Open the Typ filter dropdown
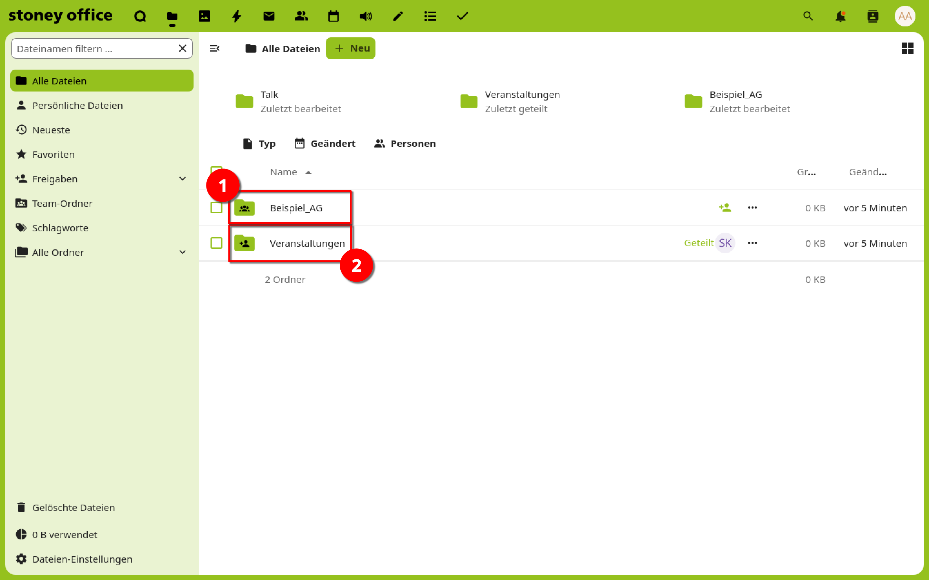 [259, 143]
